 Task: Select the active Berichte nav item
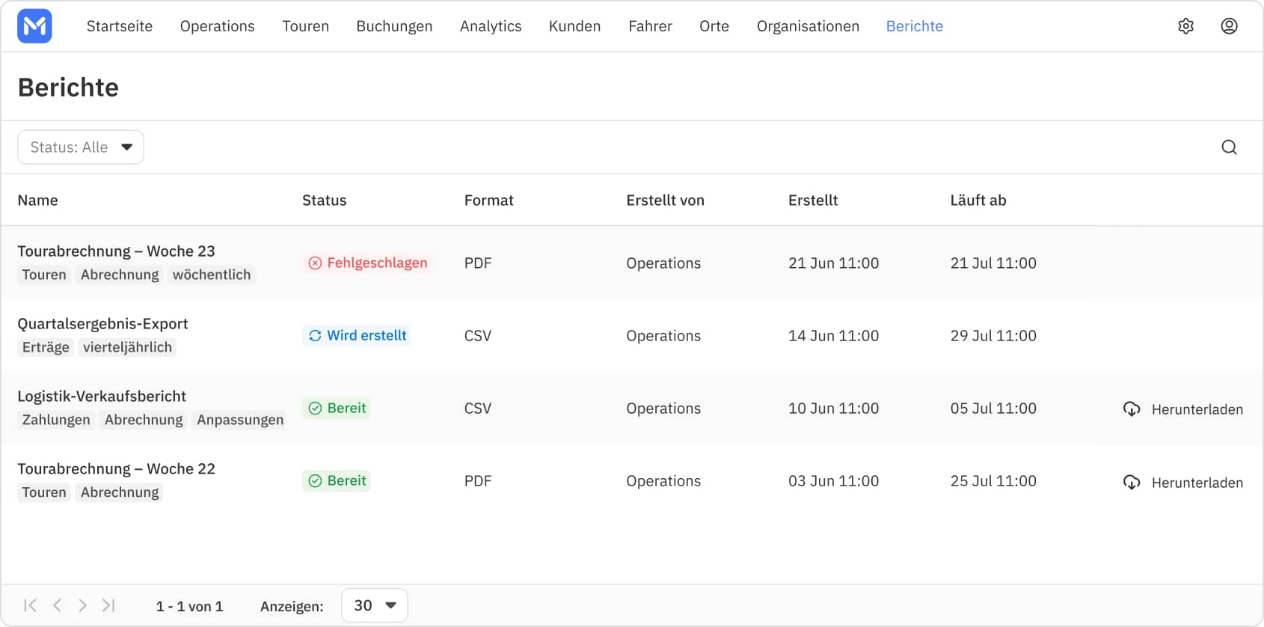point(914,26)
